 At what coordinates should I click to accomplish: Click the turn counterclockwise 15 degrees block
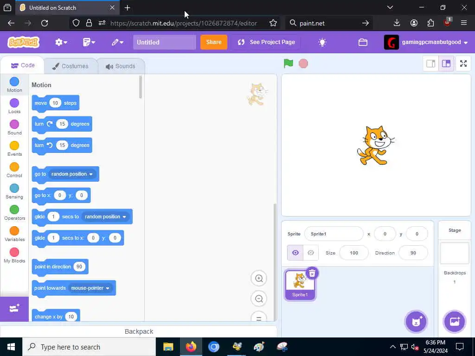pyautogui.click(x=62, y=145)
